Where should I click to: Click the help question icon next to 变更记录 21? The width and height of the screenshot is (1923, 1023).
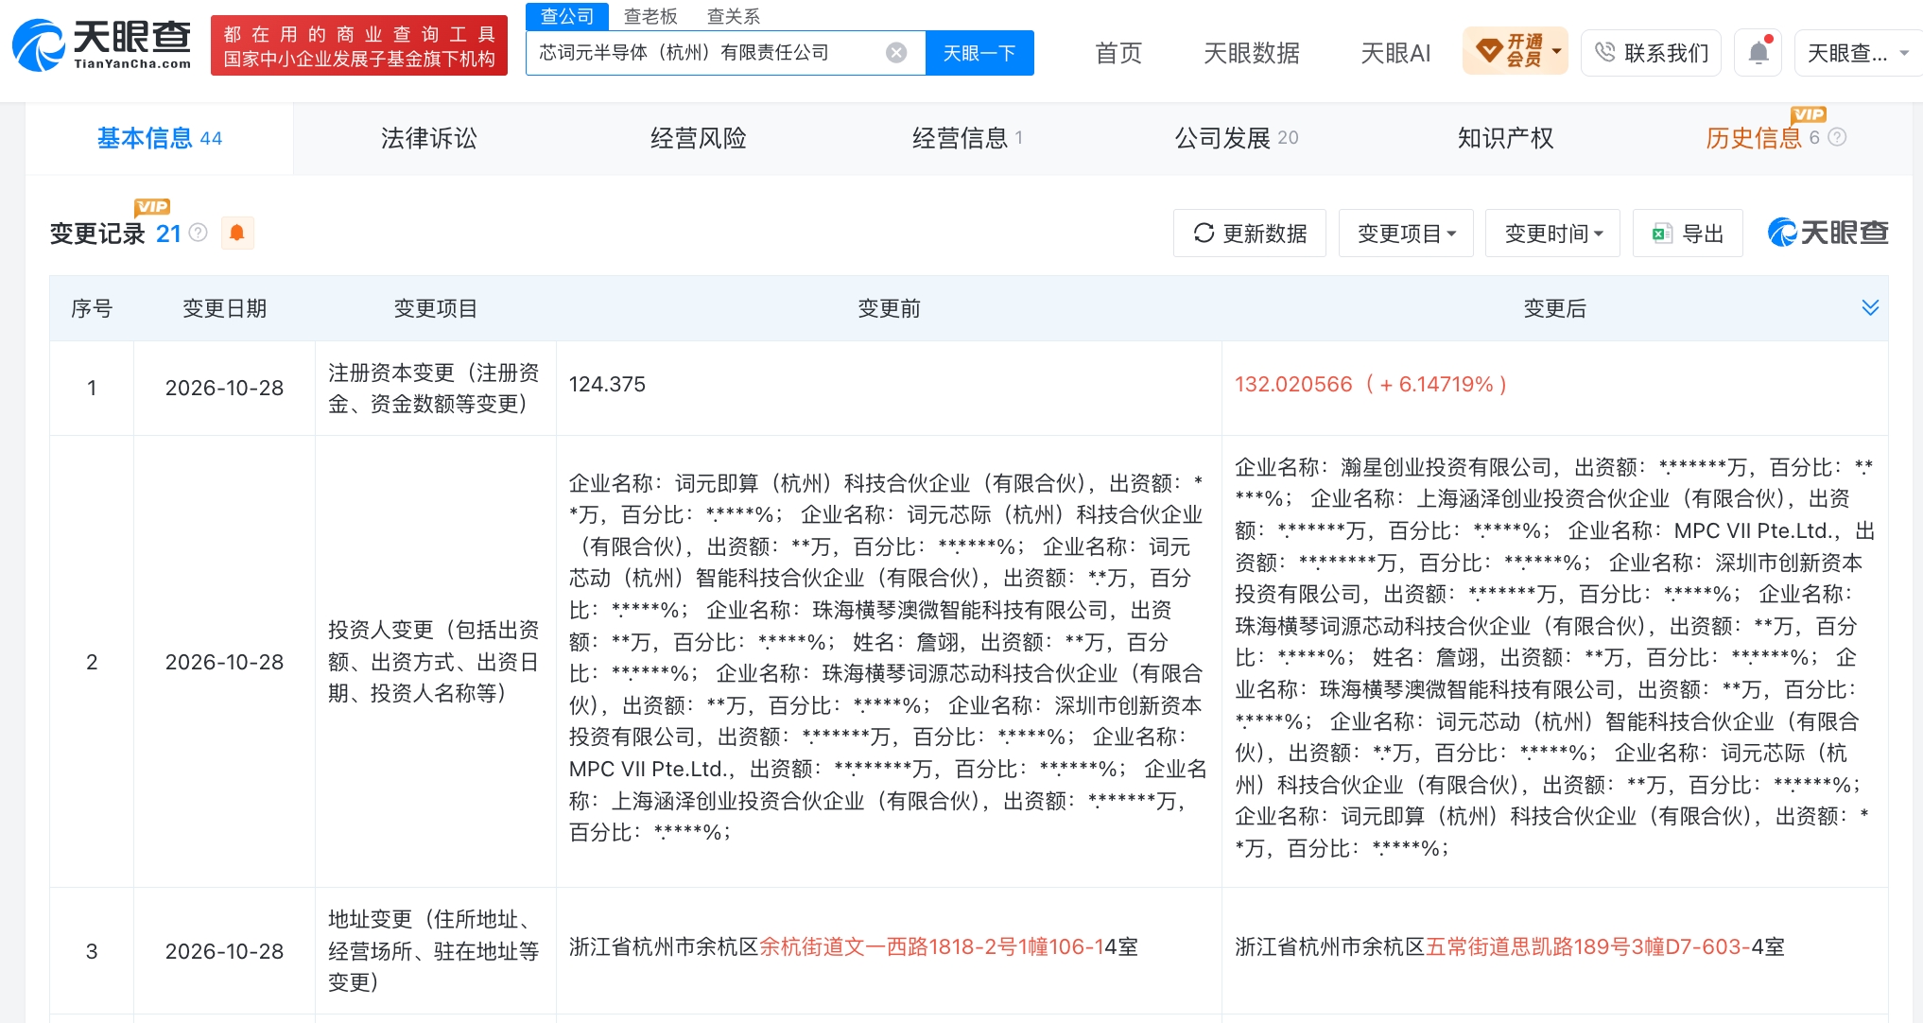point(198,233)
